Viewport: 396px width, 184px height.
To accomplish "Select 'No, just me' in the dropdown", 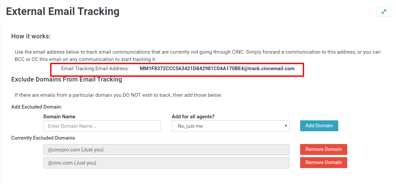I will coord(231,126).
